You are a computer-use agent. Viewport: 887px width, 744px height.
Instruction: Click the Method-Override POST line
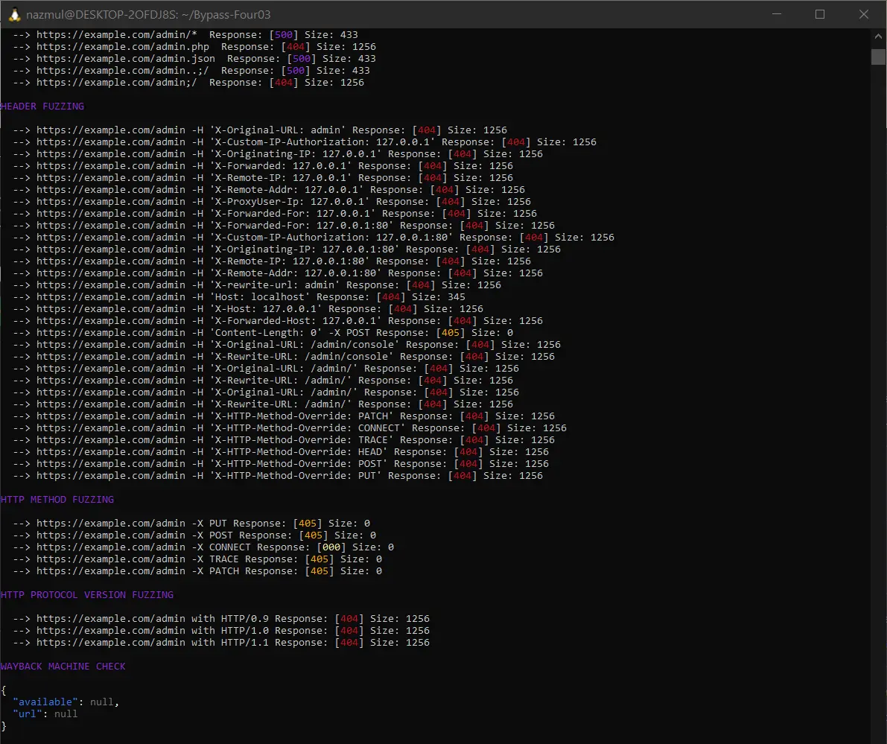[x=282, y=463]
